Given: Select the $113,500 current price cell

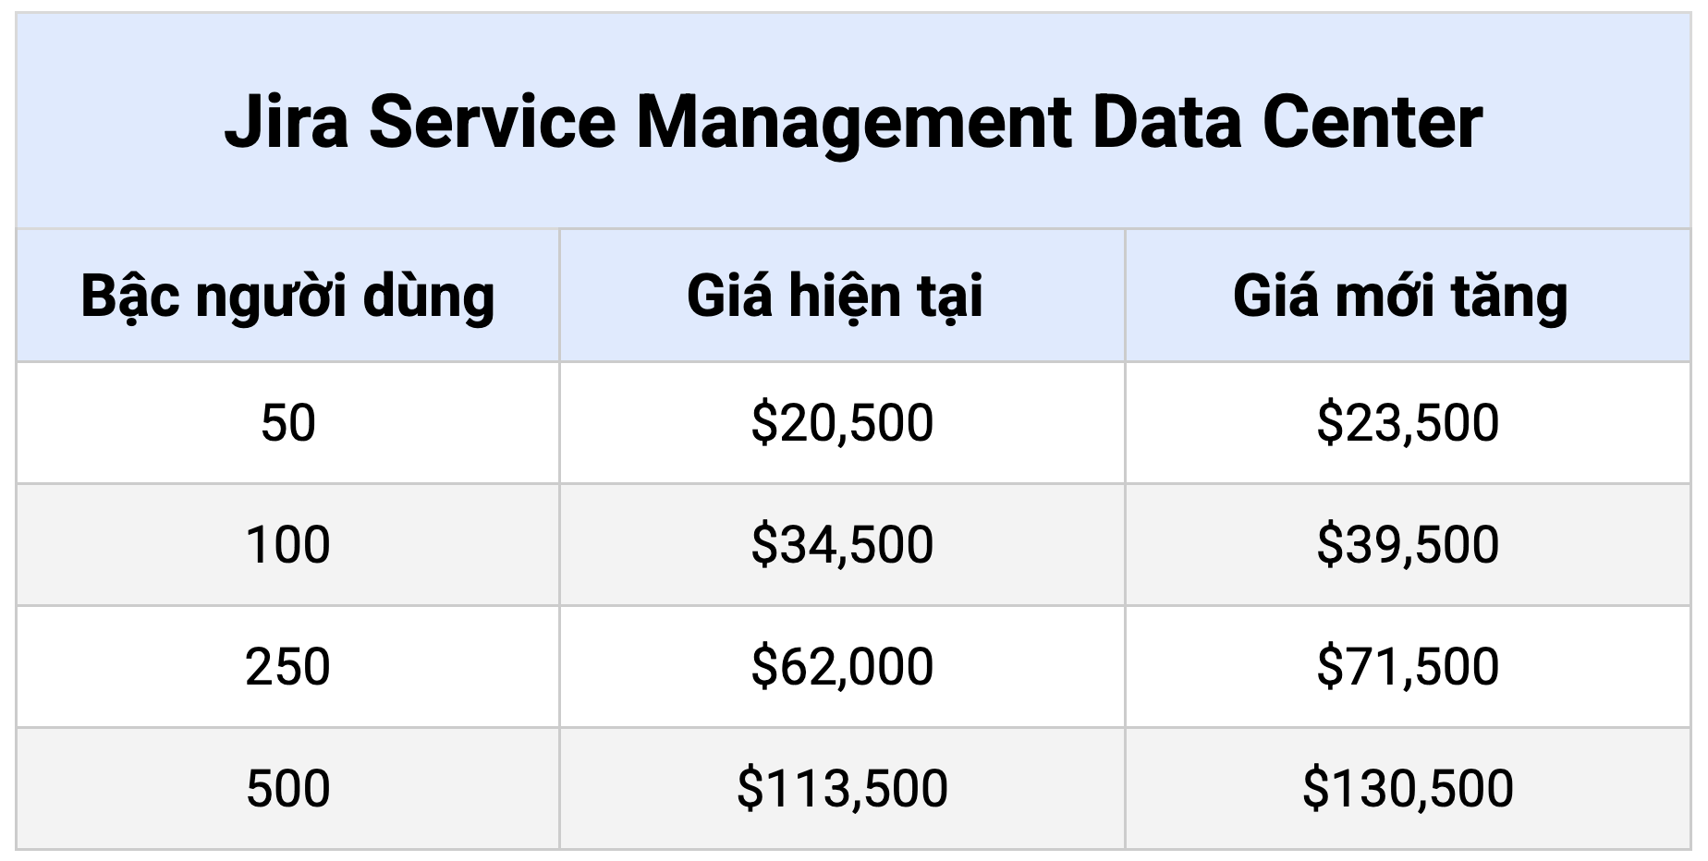Looking at the screenshot, I should coord(842,789).
